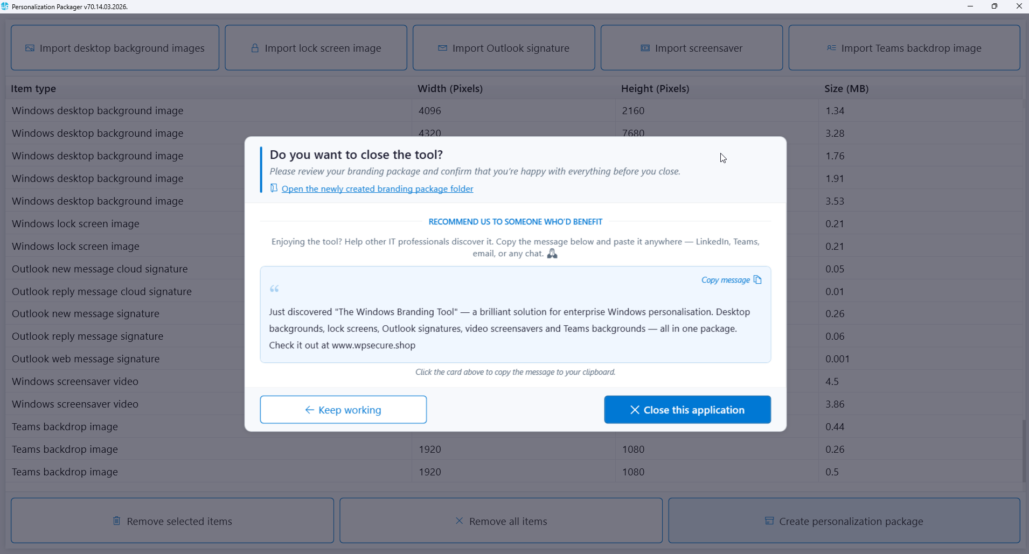Screen dimensions: 1029x554
Task: Click the Item type column header
Action: 33,88
